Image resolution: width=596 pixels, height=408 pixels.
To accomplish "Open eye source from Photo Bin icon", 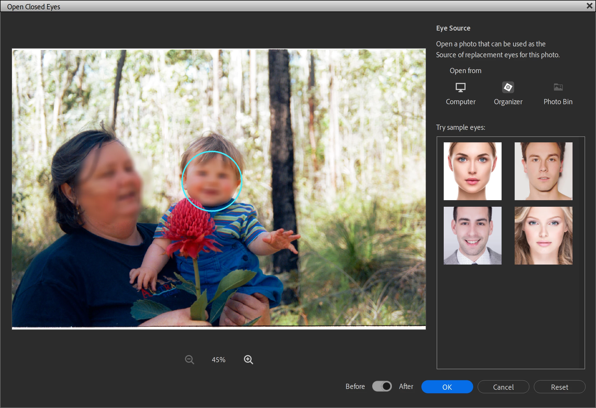I will (558, 87).
